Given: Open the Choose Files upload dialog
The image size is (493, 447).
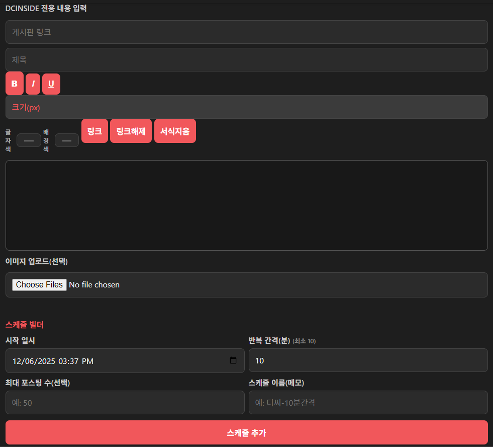Looking at the screenshot, I should coord(40,285).
